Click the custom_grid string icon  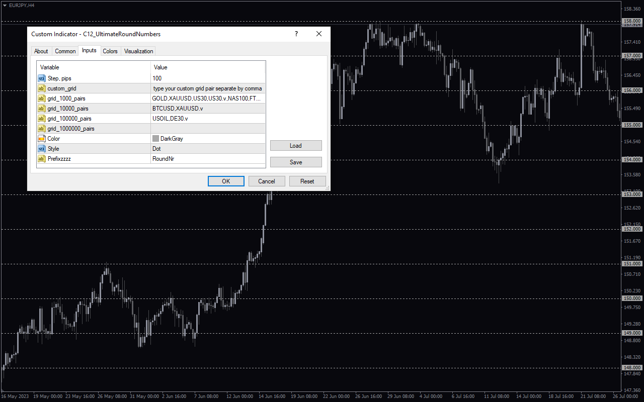42,88
